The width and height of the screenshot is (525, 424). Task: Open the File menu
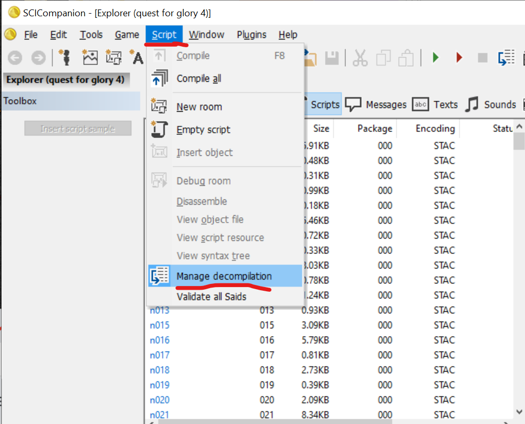point(31,35)
